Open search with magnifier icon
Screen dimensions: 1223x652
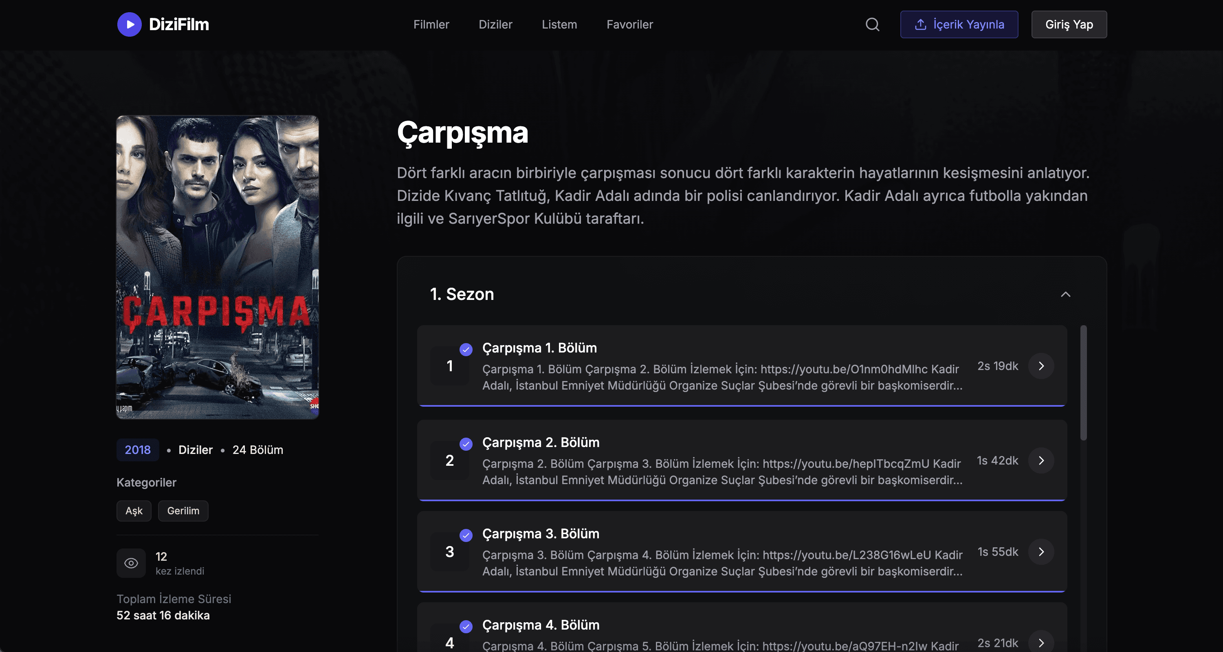pos(872,24)
